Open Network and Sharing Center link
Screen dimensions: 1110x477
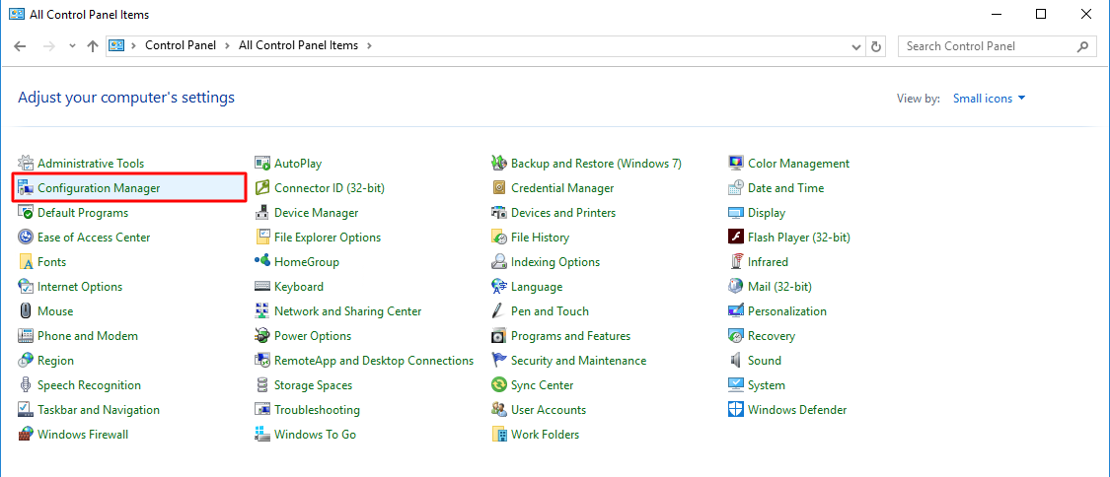coord(347,310)
